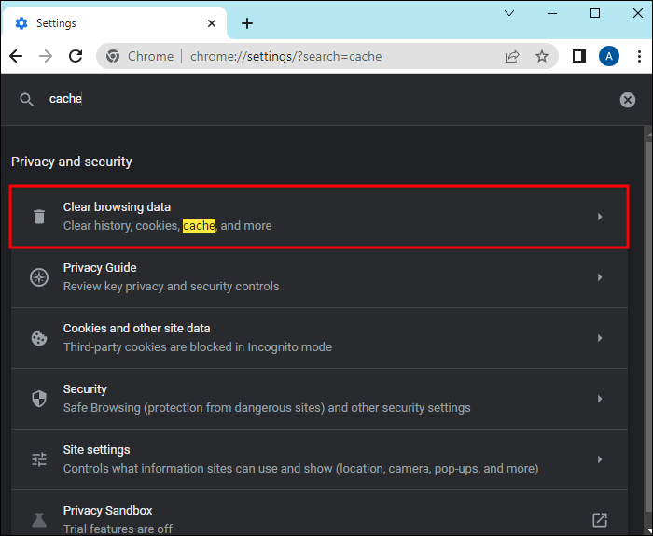The width and height of the screenshot is (653, 536).
Task: Click the tab search chevron
Action: [x=509, y=13]
